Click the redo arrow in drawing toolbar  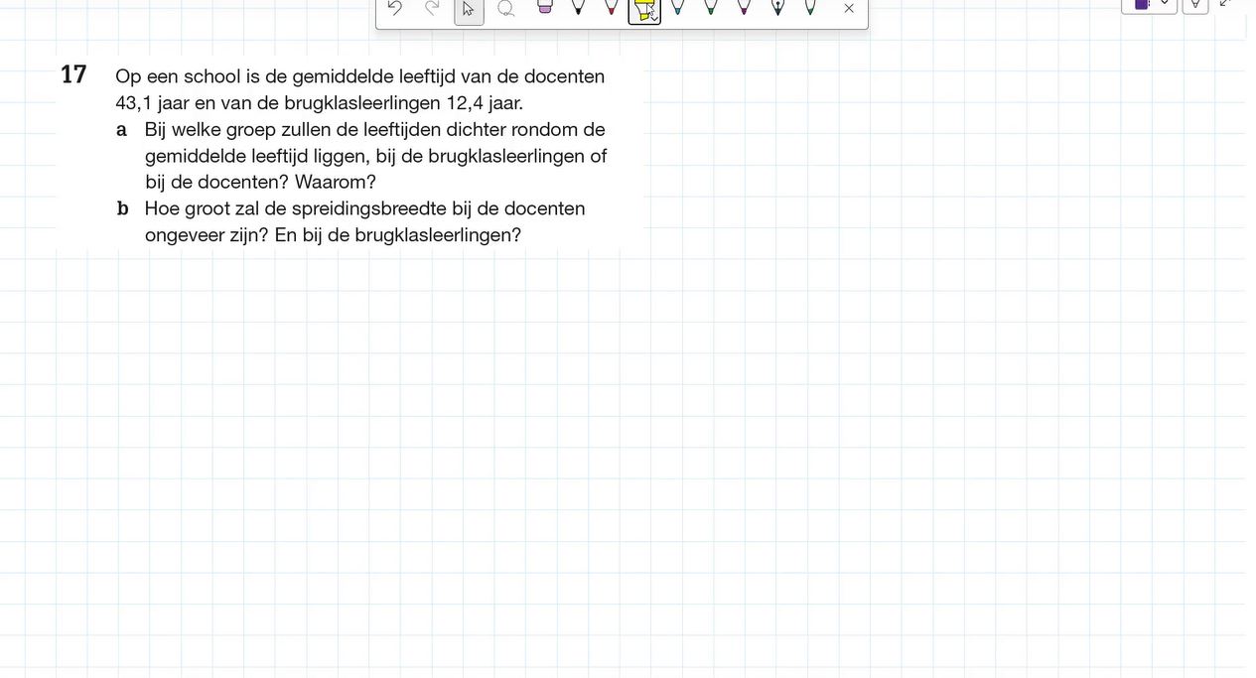tap(432, 8)
